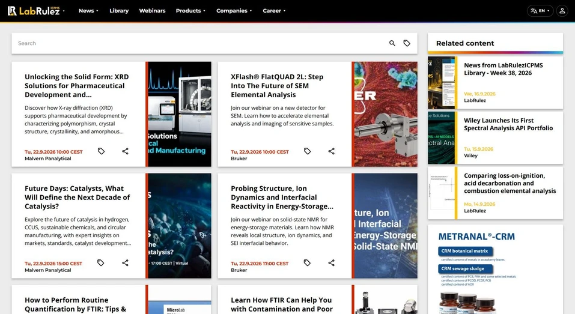Open the Probing Structure card image
This screenshot has height=314, width=575.
[x=385, y=226]
